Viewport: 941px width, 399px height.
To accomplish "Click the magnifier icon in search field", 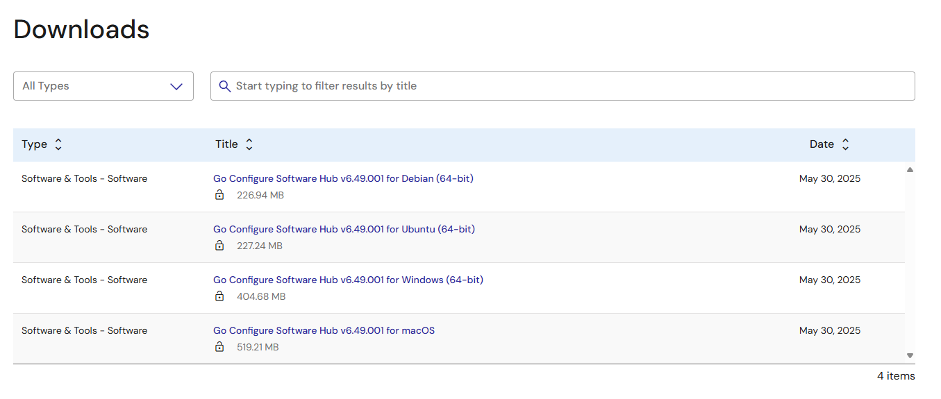I will coord(225,86).
